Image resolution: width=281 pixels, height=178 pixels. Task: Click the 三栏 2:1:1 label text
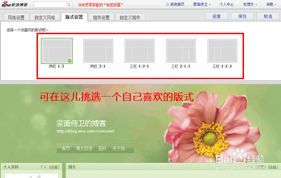(181, 67)
